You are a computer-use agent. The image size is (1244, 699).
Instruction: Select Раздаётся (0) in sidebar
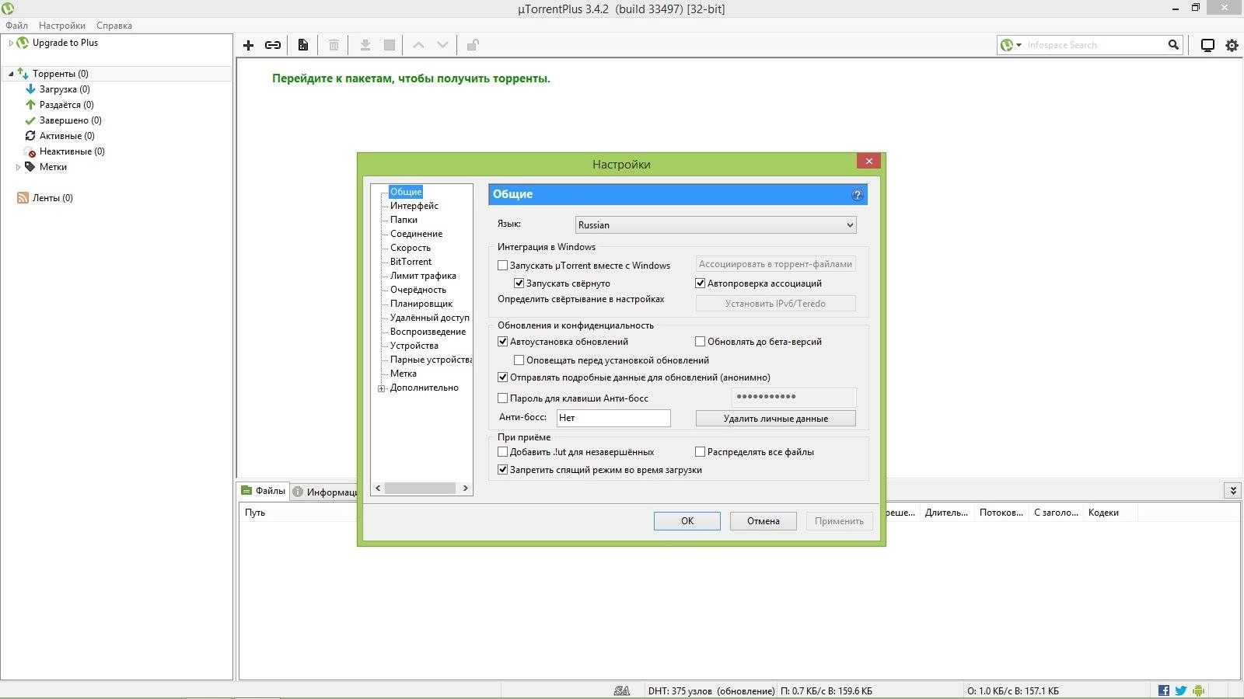(67, 105)
